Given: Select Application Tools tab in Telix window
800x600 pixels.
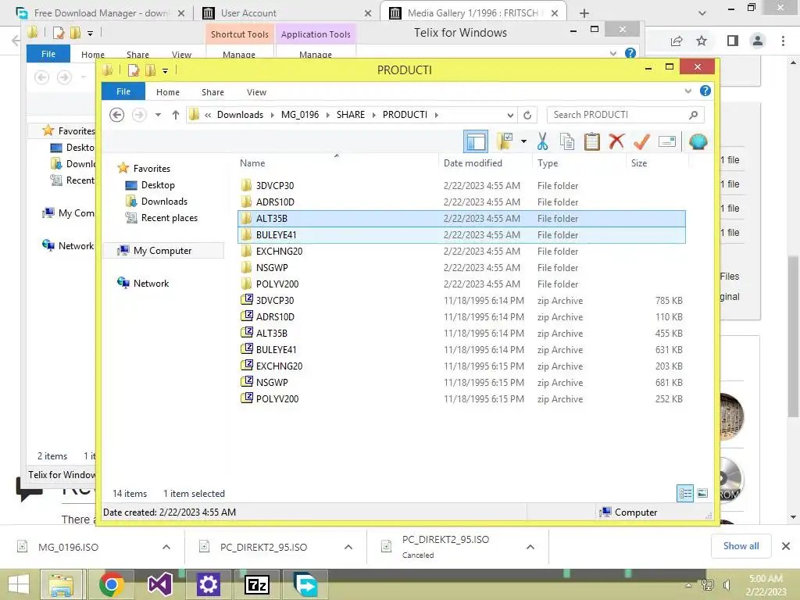Looking at the screenshot, I should (316, 34).
